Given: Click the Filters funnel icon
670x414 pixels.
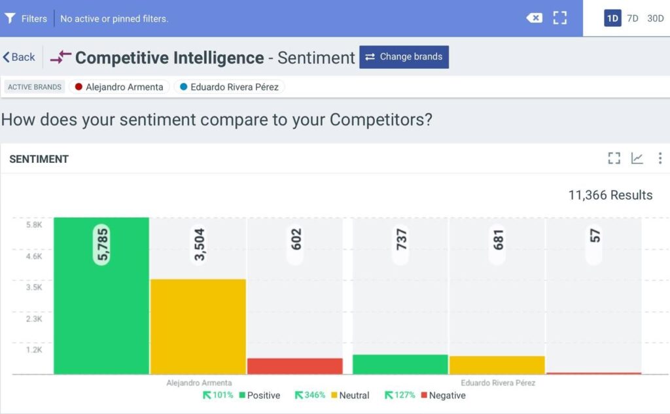Looking at the screenshot, I should click(10, 18).
